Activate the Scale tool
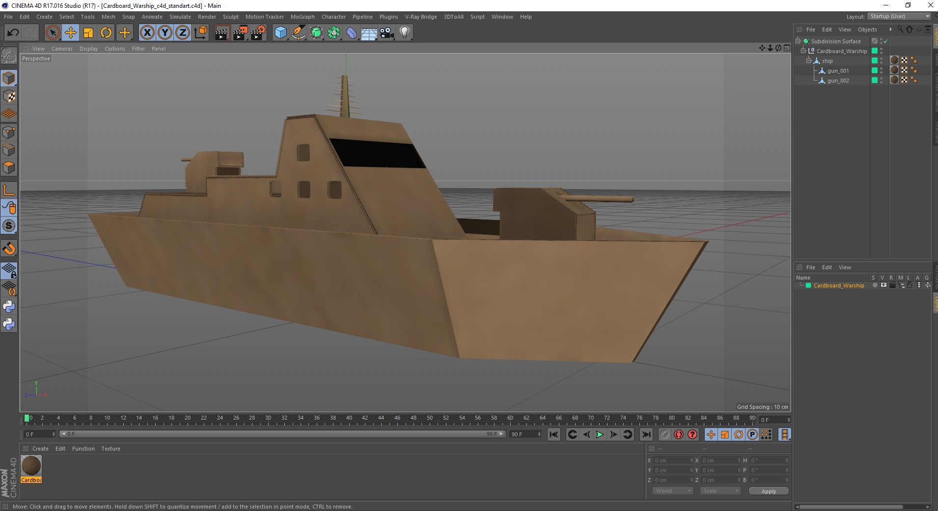This screenshot has width=938, height=511. click(88, 33)
